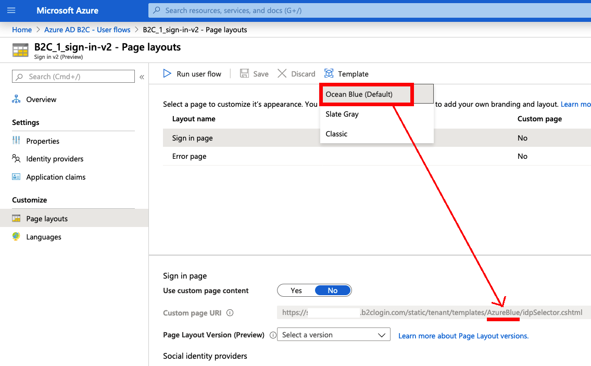Click info icon beside Page Layout Version
The width and height of the screenshot is (591, 366).
[273, 335]
